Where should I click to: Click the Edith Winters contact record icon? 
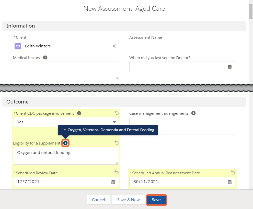[x=18, y=46]
